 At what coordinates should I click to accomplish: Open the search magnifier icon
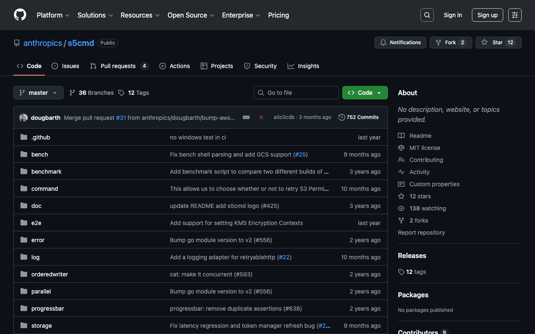(x=427, y=15)
